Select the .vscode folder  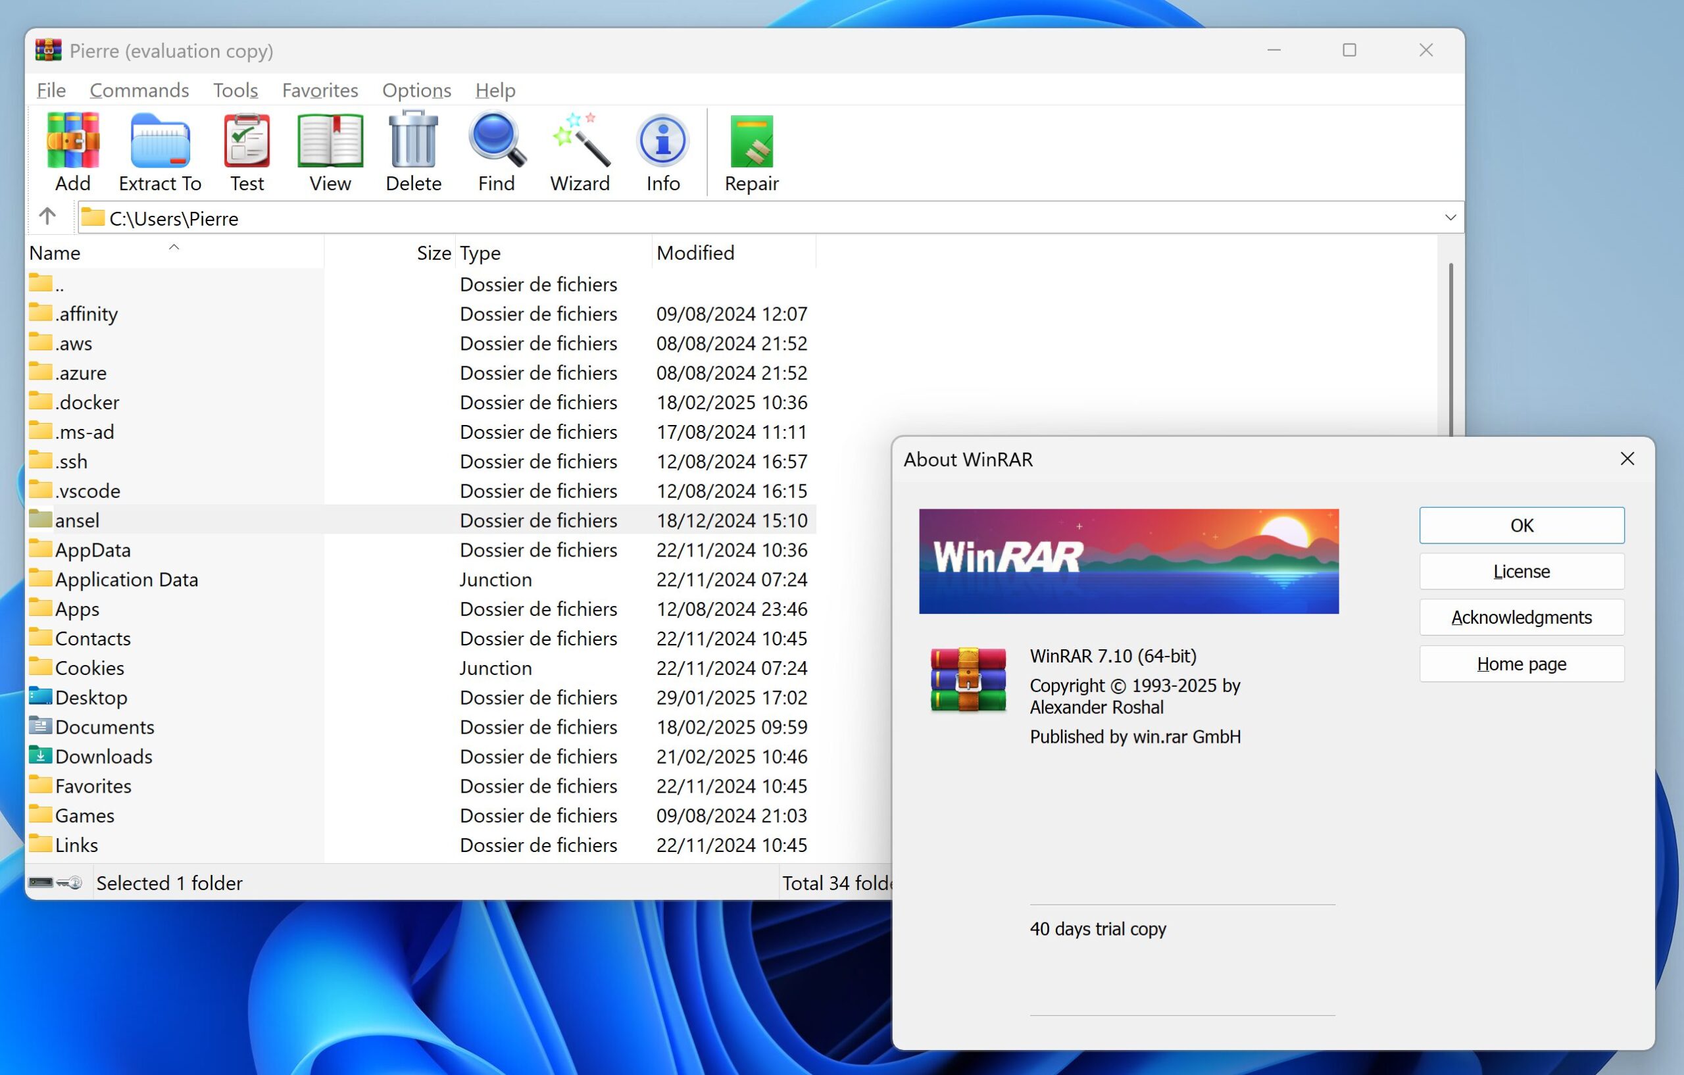[421, 490]
